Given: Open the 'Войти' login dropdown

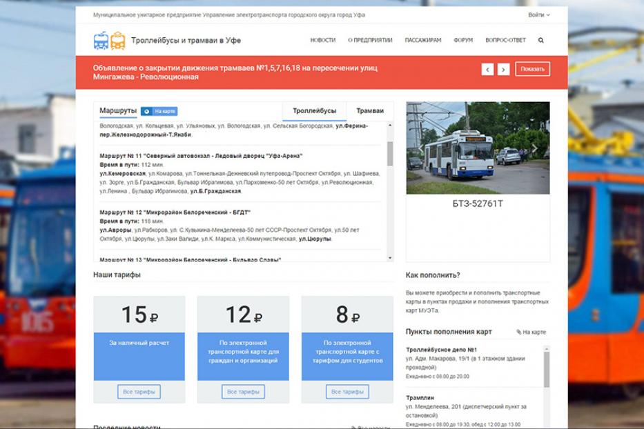Looking at the screenshot, I should [538, 14].
